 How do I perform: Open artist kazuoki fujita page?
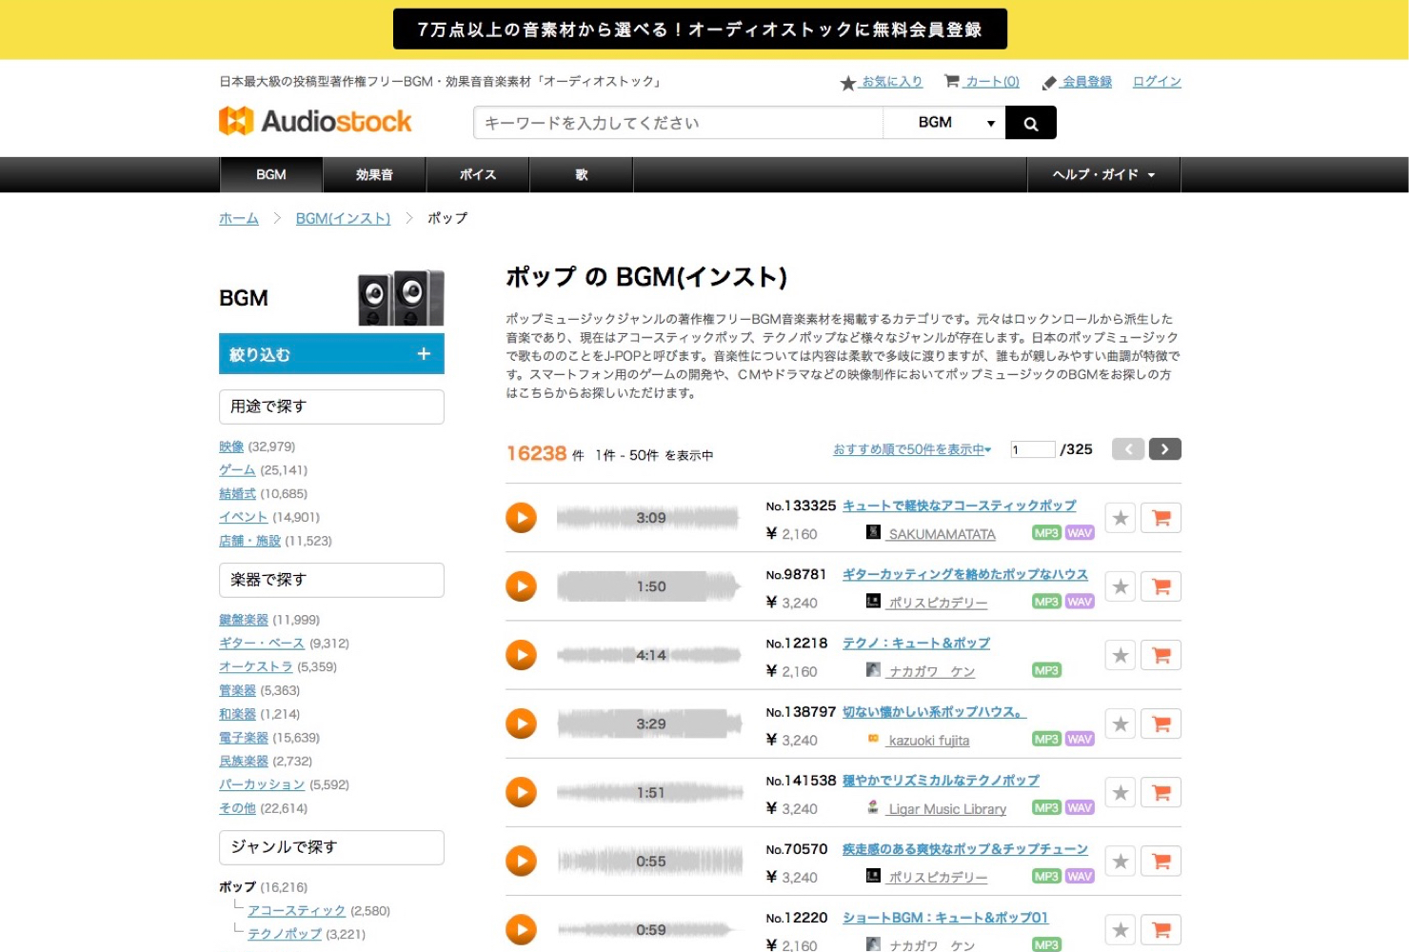click(x=928, y=741)
